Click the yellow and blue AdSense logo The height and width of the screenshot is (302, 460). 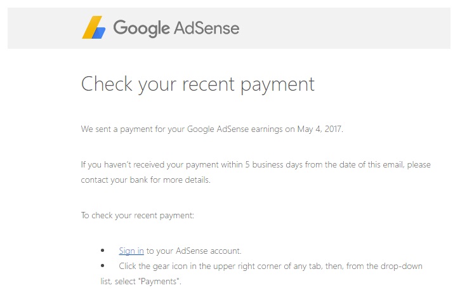tap(94, 28)
